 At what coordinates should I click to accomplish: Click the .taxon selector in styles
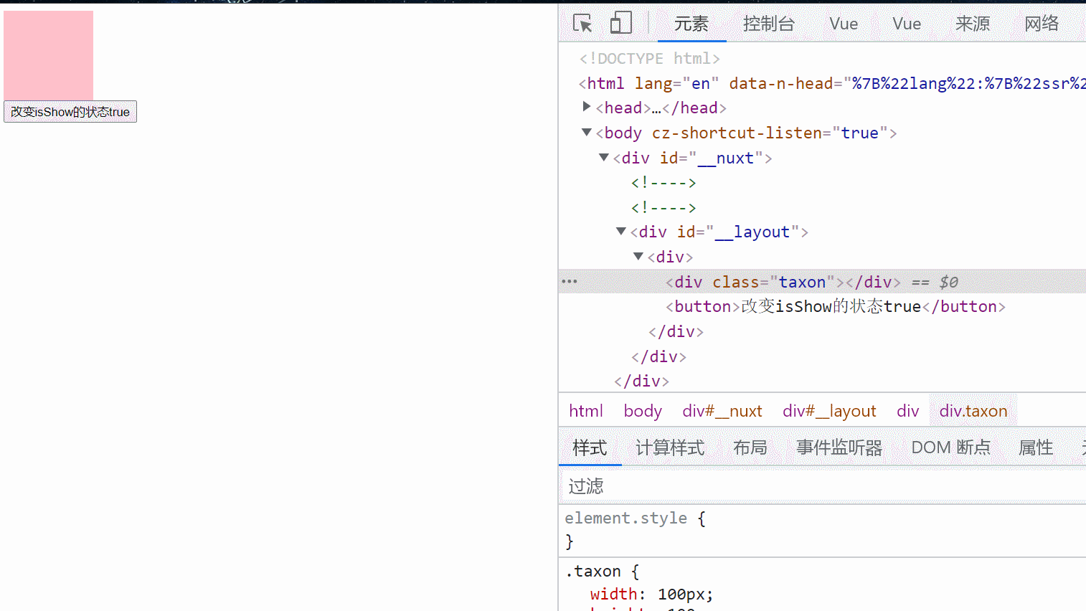click(593, 571)
